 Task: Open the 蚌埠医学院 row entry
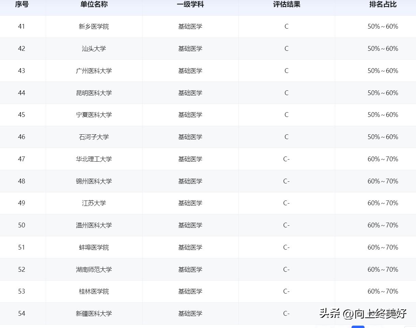click(x=94, y=247)
